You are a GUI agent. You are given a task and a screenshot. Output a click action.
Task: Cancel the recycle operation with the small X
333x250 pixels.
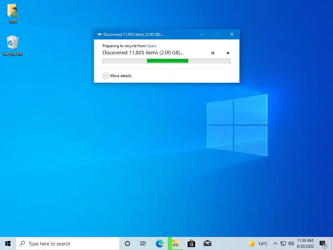228,53
